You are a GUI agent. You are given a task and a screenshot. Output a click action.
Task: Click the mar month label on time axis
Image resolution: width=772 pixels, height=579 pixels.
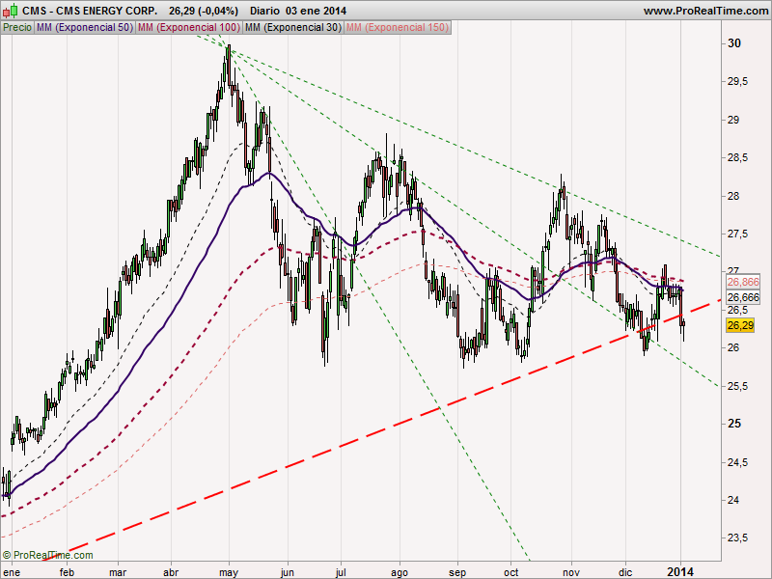(x=118, y=572)
